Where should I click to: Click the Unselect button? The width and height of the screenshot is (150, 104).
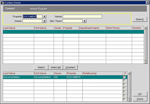click(70, 67)
